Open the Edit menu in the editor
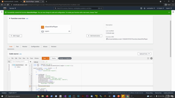This screenshot has height=98, width=175. click(16, 58)
